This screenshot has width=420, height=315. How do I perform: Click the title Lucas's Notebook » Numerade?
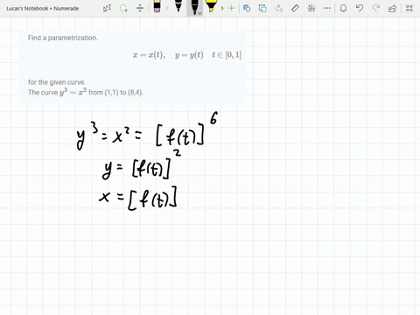tap(43, 9)
